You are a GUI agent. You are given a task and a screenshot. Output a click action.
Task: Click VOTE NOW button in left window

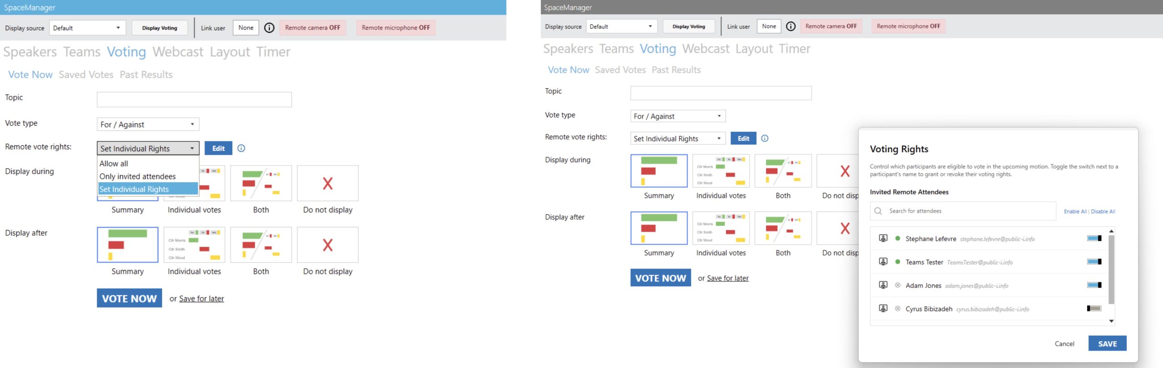point(129,298)
